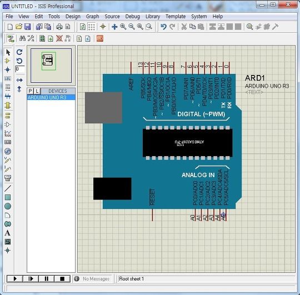Undo the last action
This screenshot has width=300, height=295.
pyautogui.click(x=163, y=27)
